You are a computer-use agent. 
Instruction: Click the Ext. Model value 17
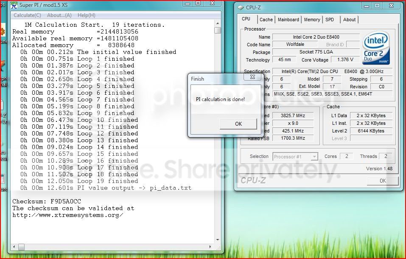(x=332, y=87)
